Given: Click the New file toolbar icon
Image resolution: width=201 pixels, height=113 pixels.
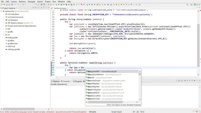Looking at the screenshot, I should click(x=2, y=5).
